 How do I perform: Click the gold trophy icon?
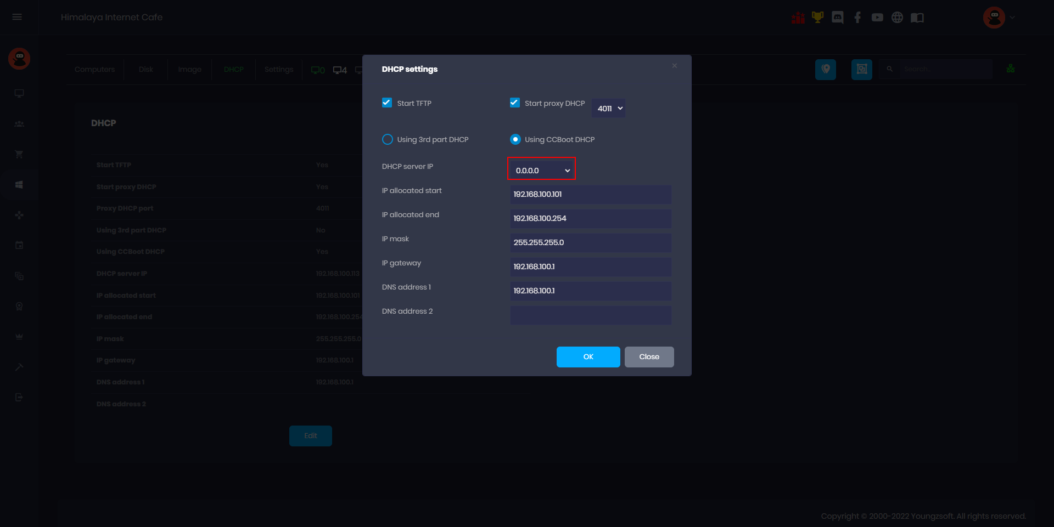click(x=817, y=18)
